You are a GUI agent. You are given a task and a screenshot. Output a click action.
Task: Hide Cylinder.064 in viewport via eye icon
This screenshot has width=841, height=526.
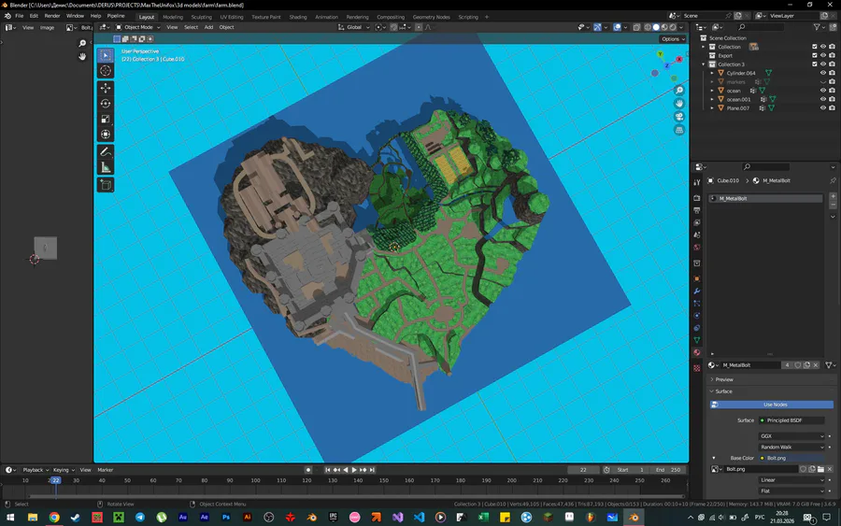point(822,73)
